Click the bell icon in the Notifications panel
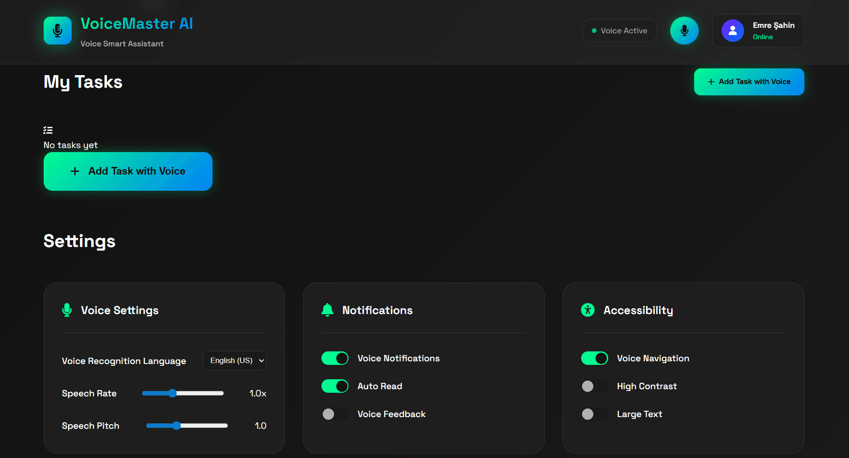Screen dimensions: 849x458 (327, 310)
